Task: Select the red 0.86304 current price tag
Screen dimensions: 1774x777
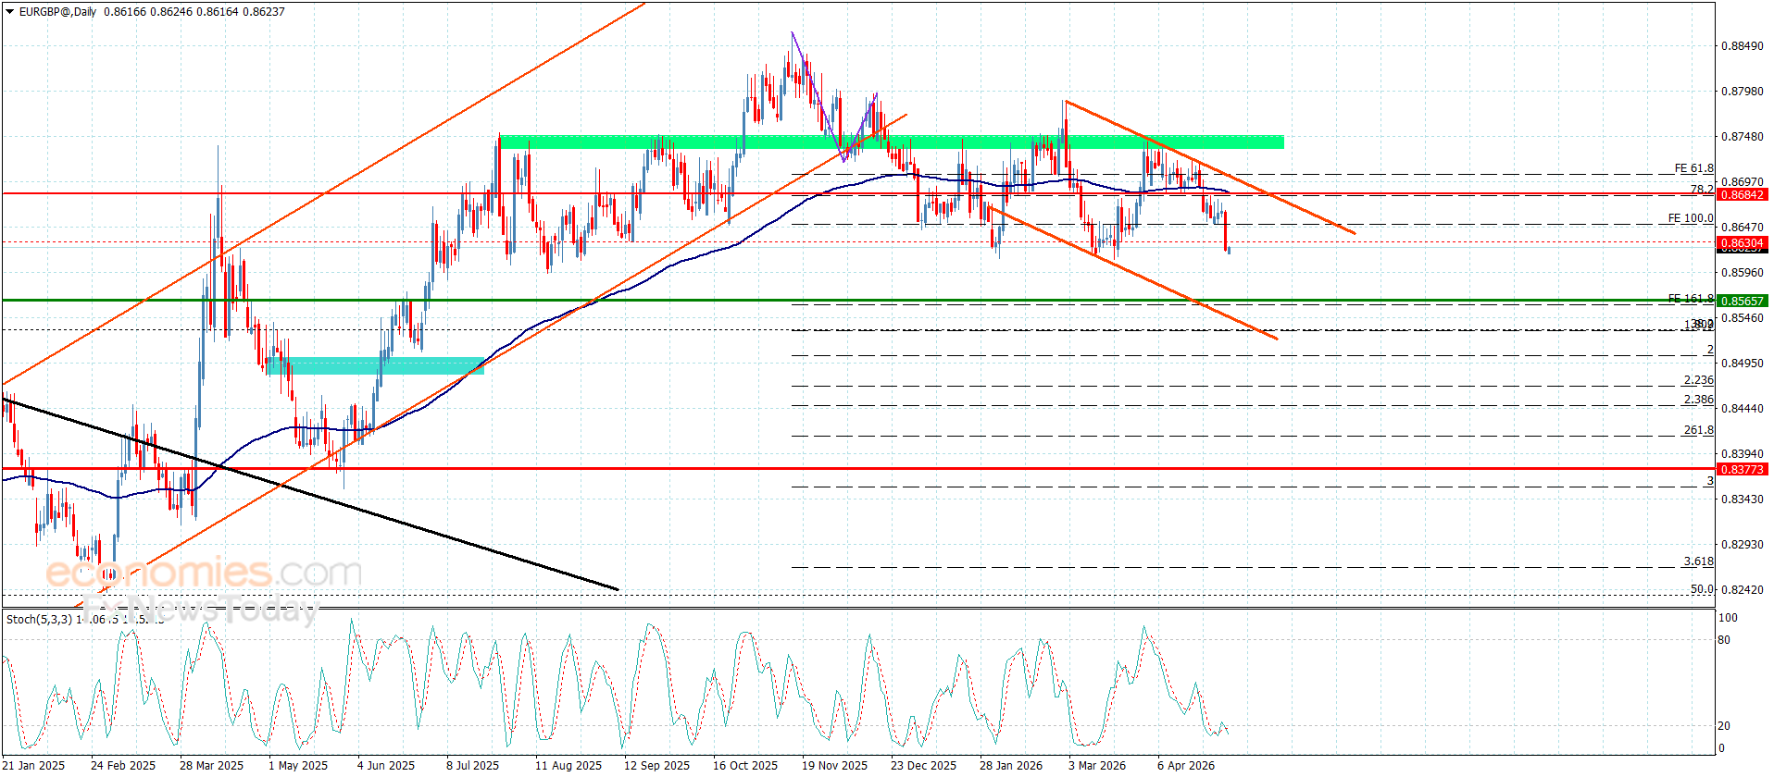Action: 1742,243
